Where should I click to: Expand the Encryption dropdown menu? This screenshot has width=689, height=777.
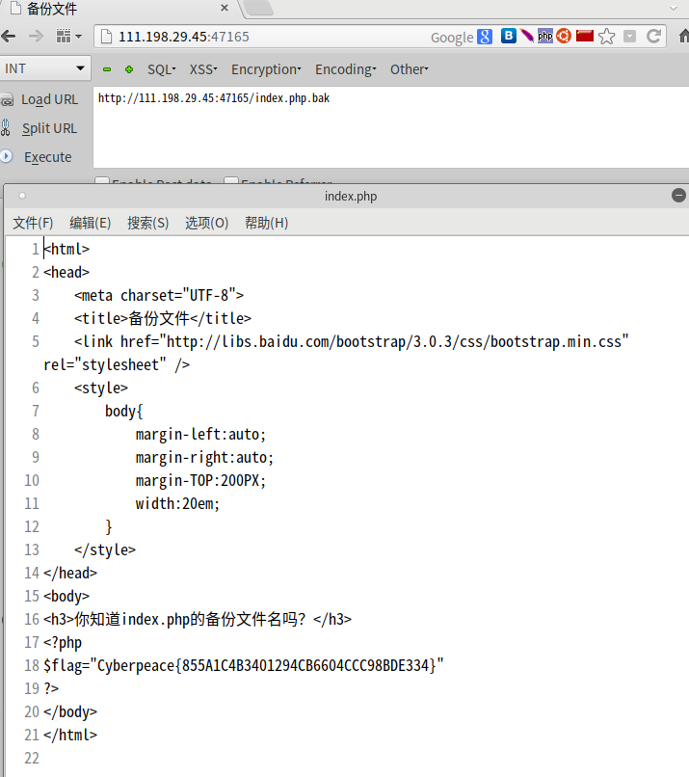tap(266, 69)
